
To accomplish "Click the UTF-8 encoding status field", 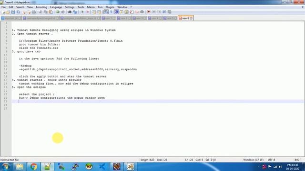I will coord(271,160).
